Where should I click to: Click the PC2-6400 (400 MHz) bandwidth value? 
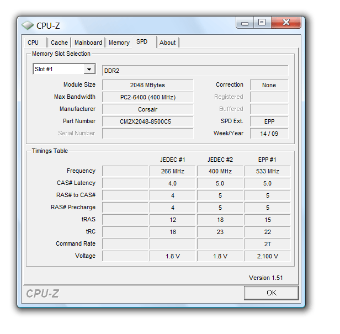tap(148, 97)
